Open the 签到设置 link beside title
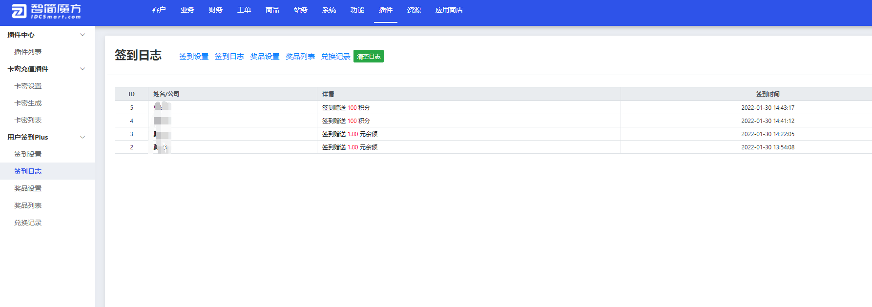The width and height of the screenshot is (872, 307). 193,57
